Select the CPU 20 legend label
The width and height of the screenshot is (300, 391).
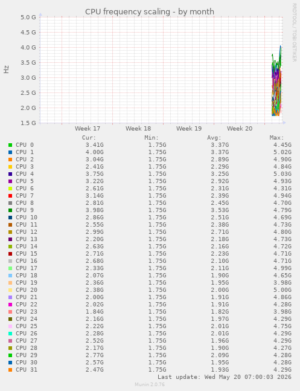27,289
